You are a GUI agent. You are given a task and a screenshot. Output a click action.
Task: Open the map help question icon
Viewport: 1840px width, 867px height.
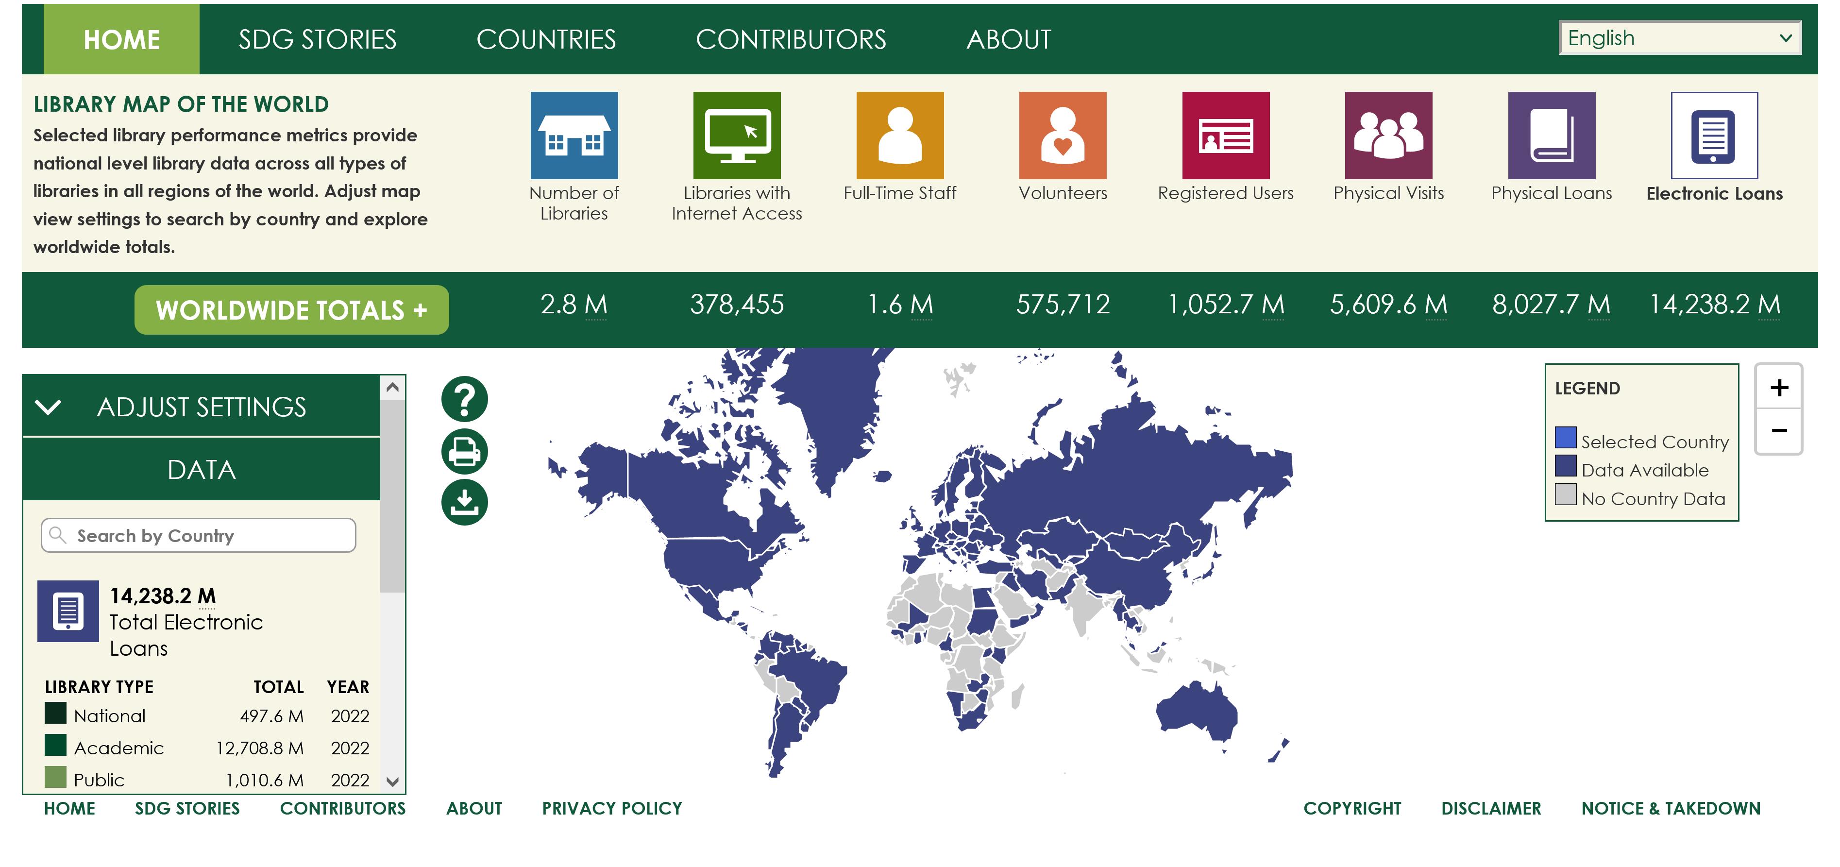tap(464, 399)
